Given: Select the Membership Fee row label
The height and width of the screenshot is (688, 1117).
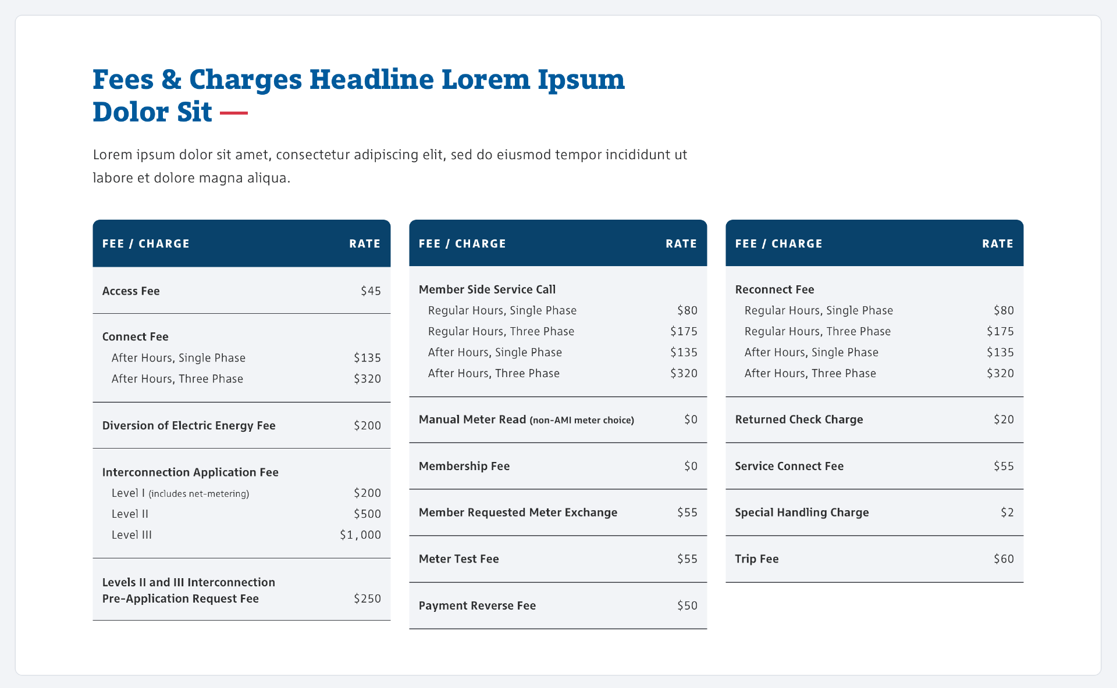Looking at the screenshot, I should point(464,466).
